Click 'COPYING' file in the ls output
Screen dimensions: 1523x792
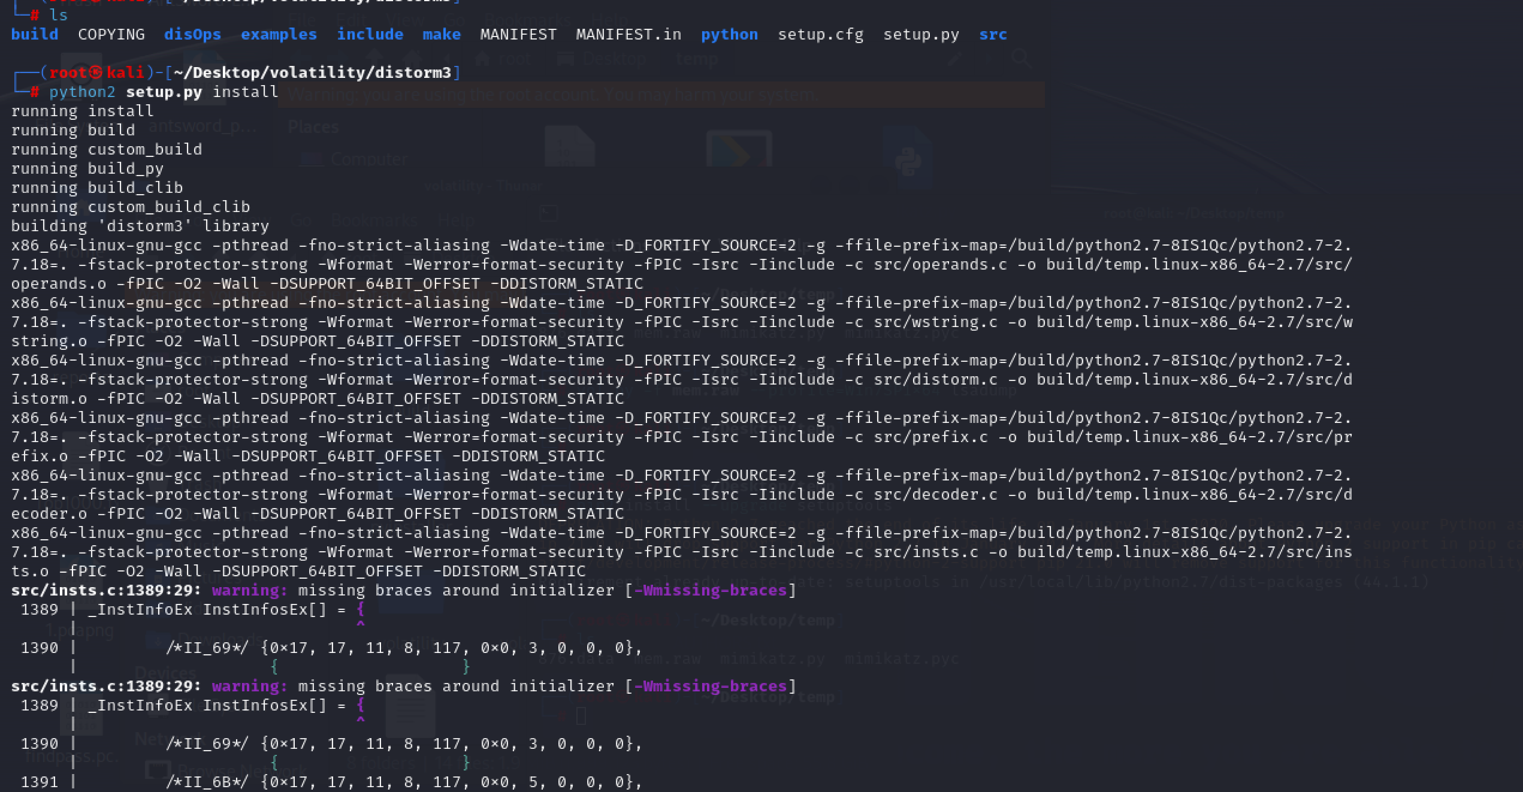111,35
